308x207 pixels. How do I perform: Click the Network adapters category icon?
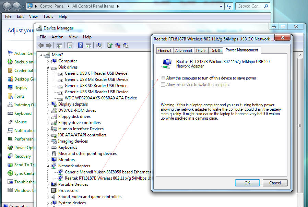point(54,166)
